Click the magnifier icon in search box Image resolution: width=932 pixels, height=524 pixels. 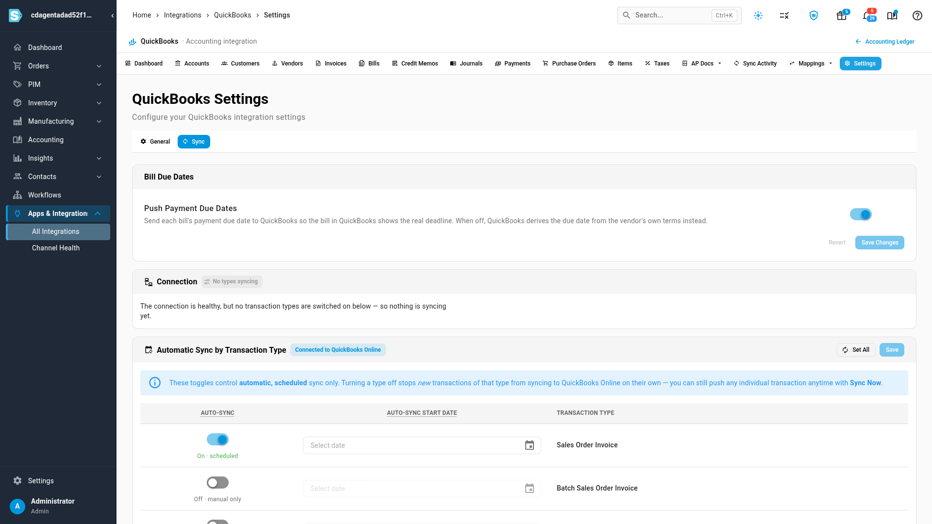pyautogui.click(x=627, y=15)
